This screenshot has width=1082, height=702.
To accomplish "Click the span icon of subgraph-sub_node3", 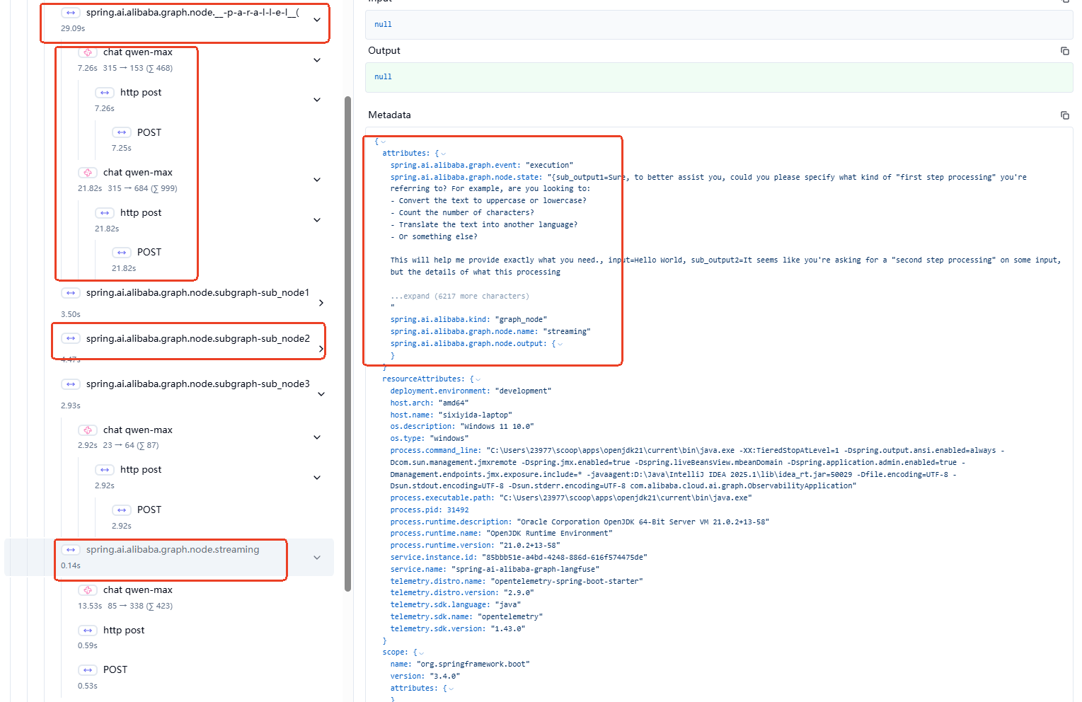I will [70, 384].
